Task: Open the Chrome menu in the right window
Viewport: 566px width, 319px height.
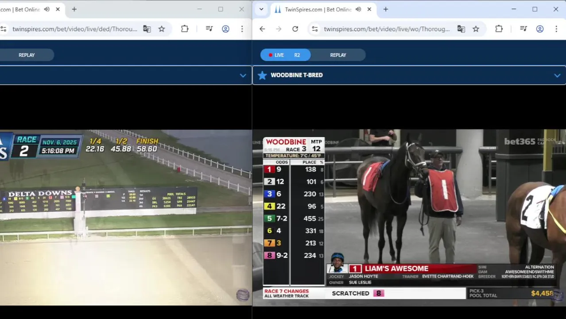Action: pos(556,29)
